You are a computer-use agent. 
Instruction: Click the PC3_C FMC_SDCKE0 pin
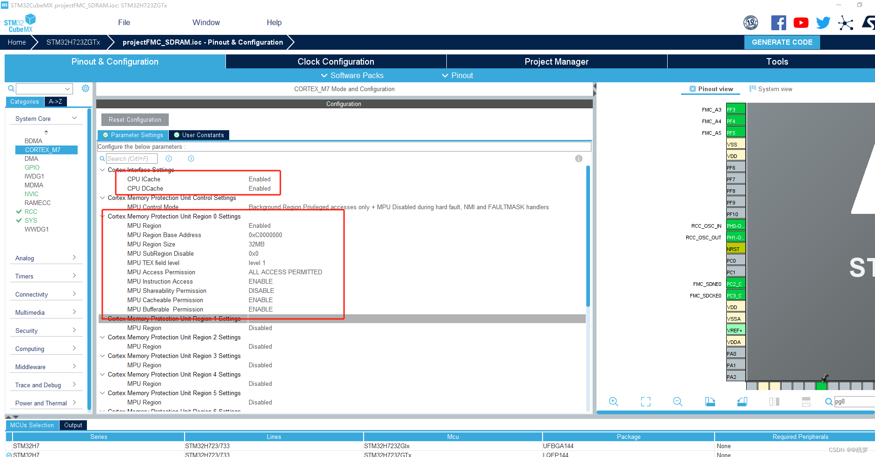click(x=736, y=295)
